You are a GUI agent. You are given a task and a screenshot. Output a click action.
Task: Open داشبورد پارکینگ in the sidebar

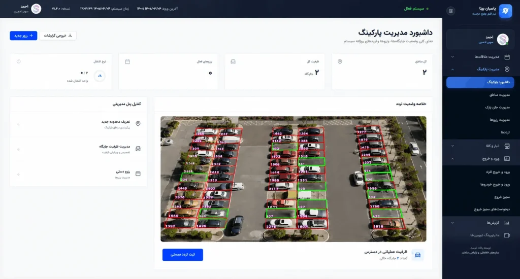pyautogui.click(x=480, y=82)
